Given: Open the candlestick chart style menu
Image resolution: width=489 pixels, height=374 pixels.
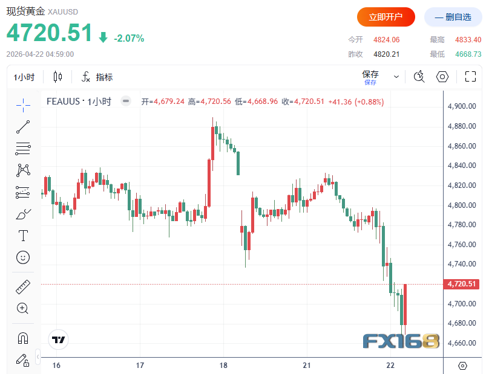Looking at the screenshot, I should coord(58,77).
